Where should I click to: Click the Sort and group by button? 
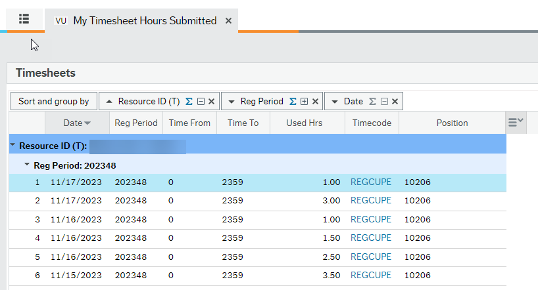coord(54,101)
